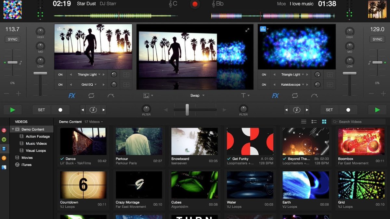
Task: Toggle the right deck loop 2 button
Action: pyautogui.click(x=296, y=110)
